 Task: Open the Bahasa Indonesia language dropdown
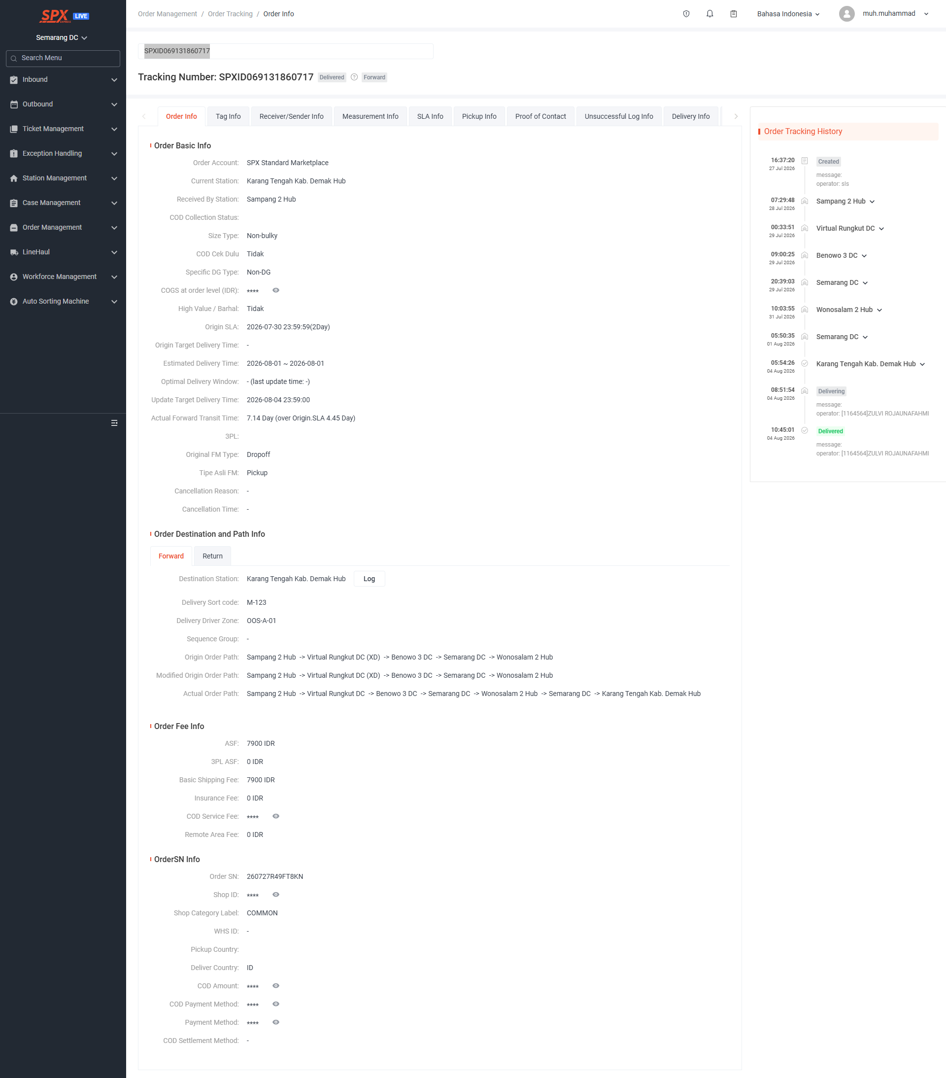[x=788, y=14]
